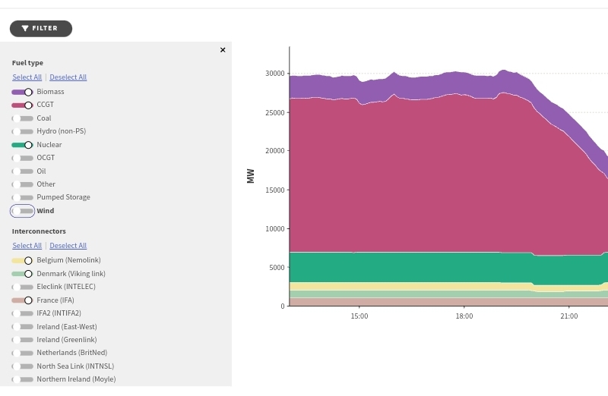
Task: Disable Belgium (Nemolink) interconnector
Action: coord(22,260)
